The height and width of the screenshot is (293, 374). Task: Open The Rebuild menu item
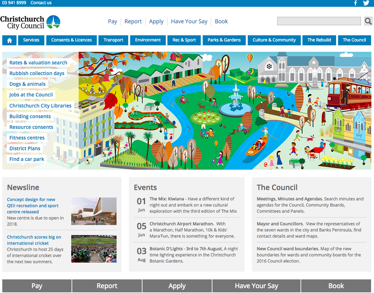[319, 40]
